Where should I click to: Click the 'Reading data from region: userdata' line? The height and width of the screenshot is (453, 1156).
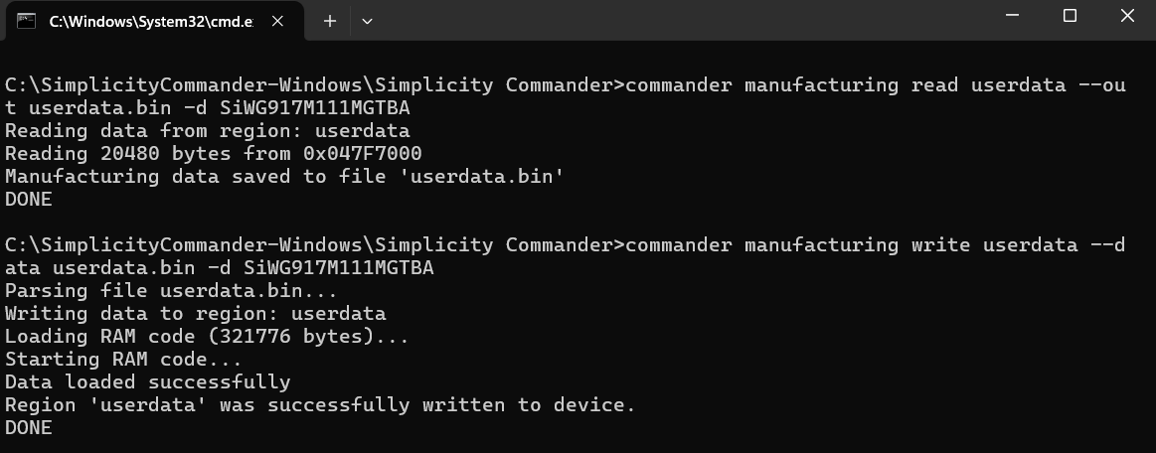[207, 131]
